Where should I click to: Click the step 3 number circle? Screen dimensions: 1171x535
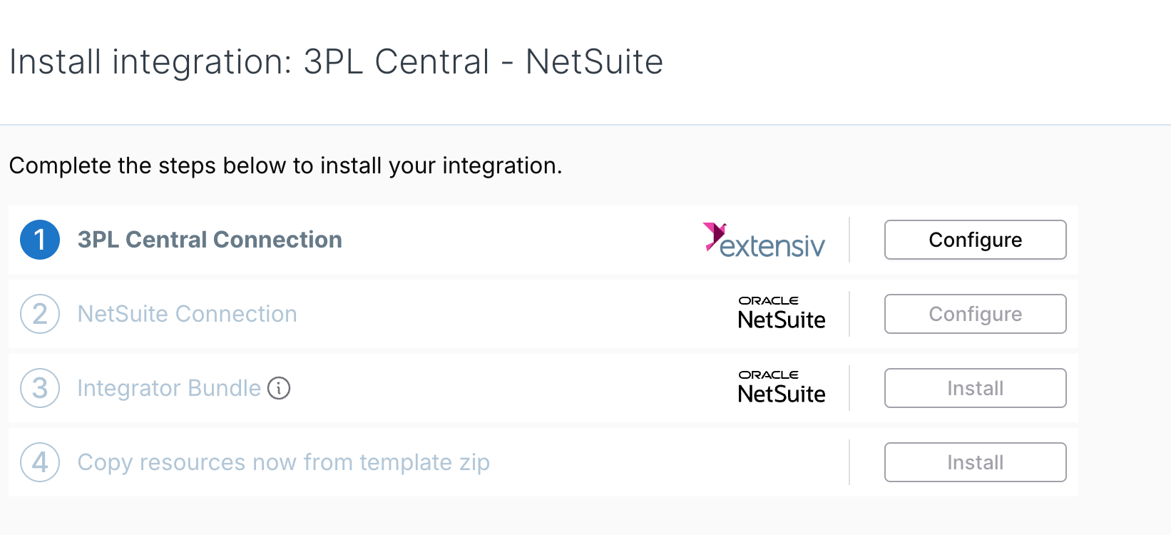click(x=40, y=388)
